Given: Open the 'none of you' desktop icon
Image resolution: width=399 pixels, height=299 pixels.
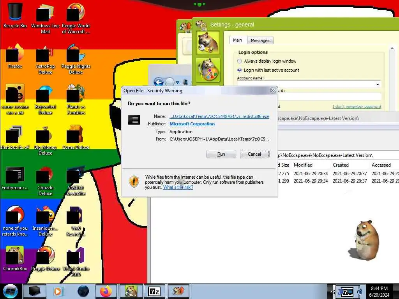Looking at the screenshot, I should click(15, 221).
